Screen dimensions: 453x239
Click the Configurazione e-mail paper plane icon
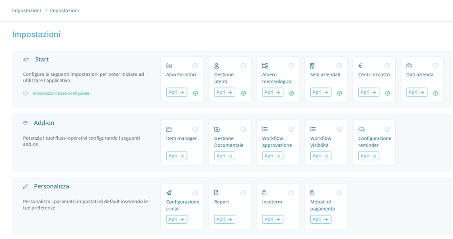pyautogui.click(x=169, y=193)
